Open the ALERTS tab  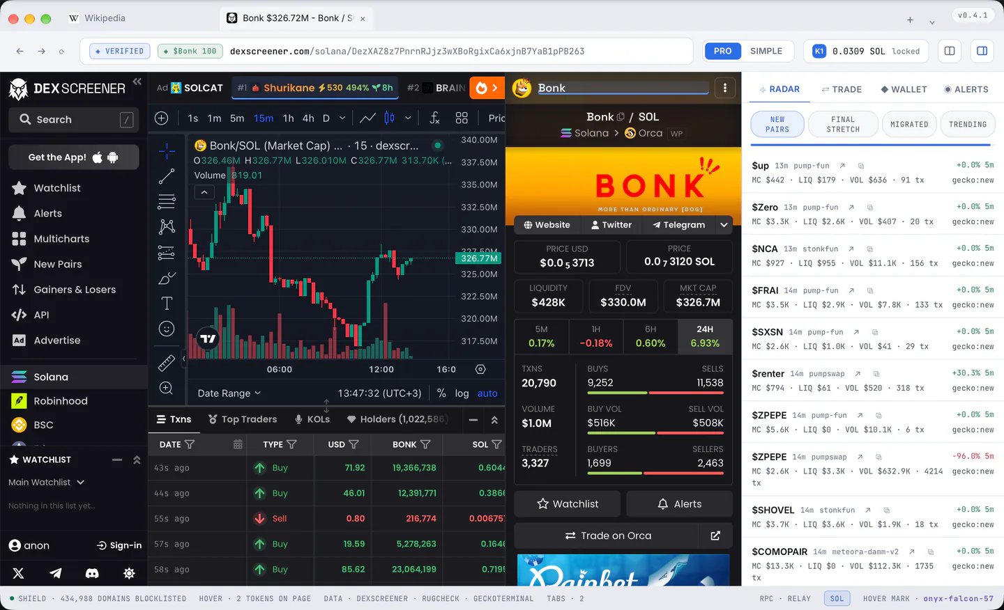click(966, 89)
